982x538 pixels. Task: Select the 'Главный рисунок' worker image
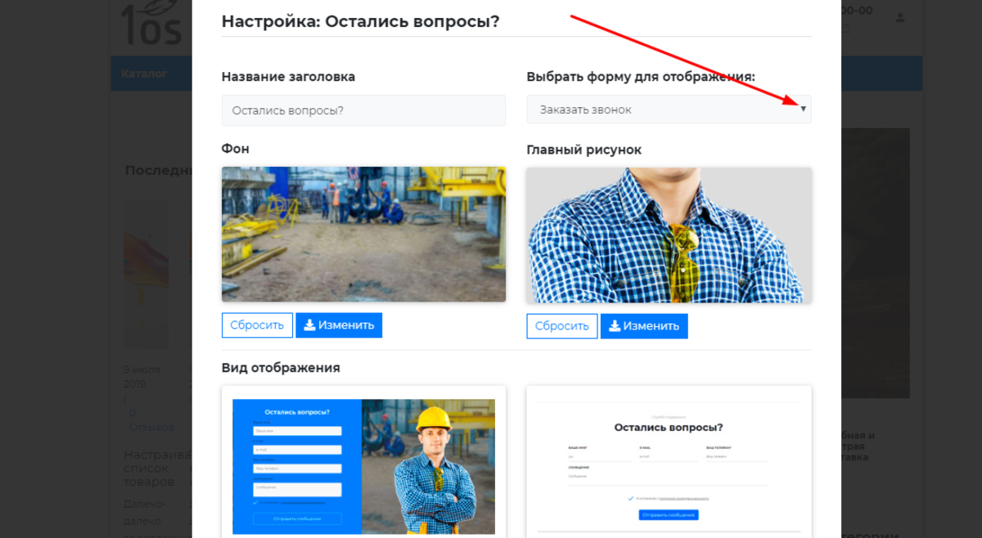[x=669, y=235]
